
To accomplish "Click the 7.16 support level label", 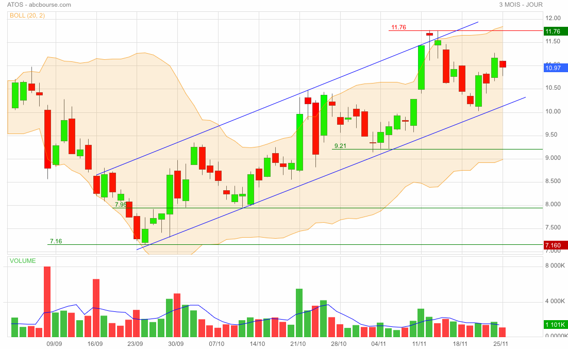I will [x=56, y=241].
